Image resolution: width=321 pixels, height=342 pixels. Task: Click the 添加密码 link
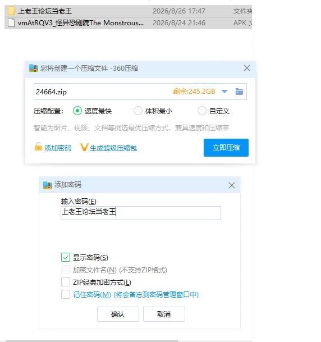click(x=58, y=148)
